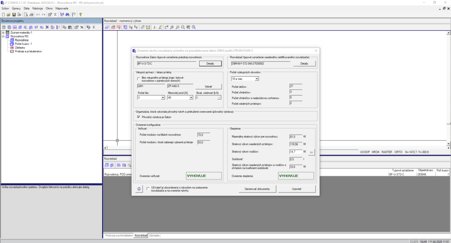Click the binoculars search icon

(68, 15)
